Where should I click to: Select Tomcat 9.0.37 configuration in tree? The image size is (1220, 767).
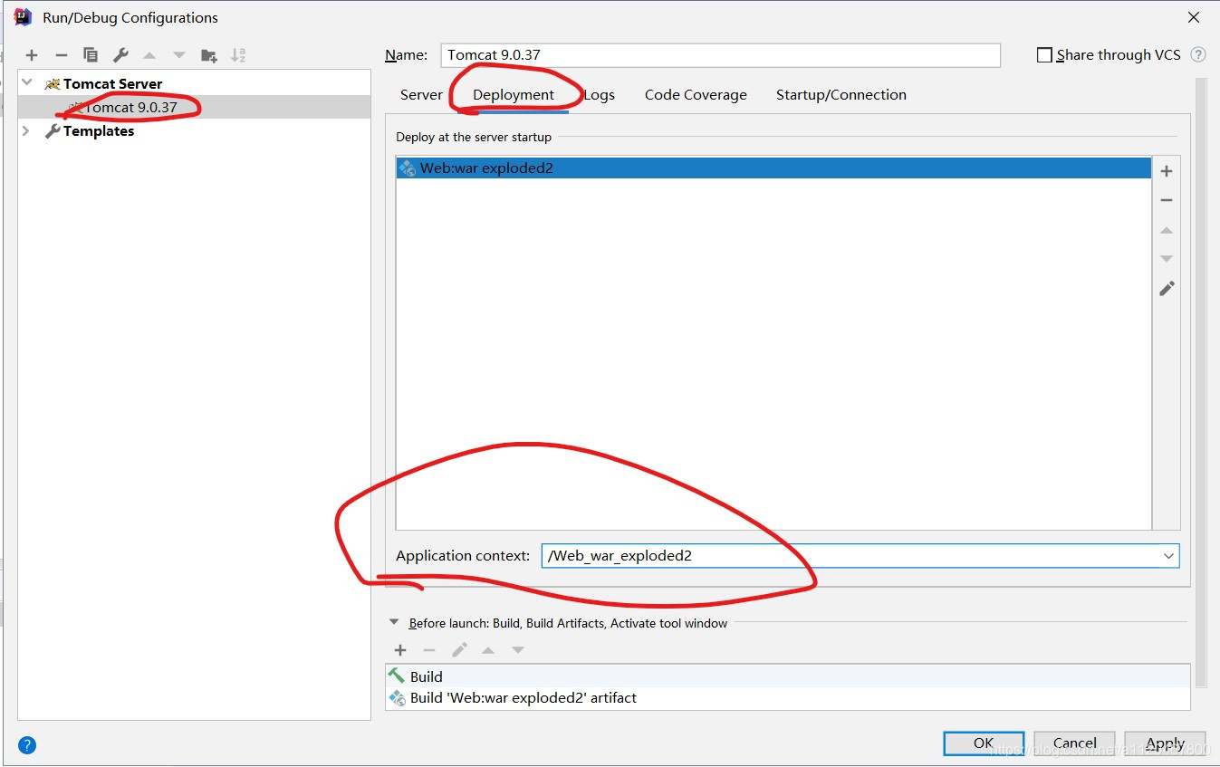point(194,107)
